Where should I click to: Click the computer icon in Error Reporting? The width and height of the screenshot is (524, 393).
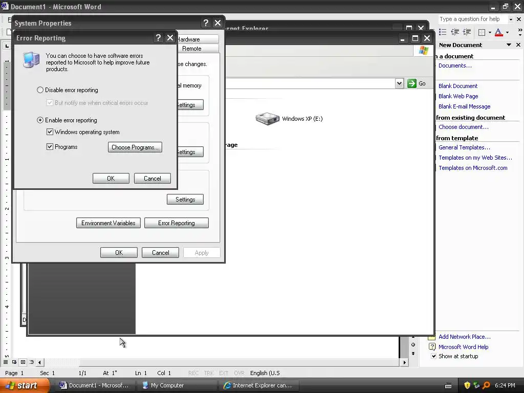[x=31, y=60]
